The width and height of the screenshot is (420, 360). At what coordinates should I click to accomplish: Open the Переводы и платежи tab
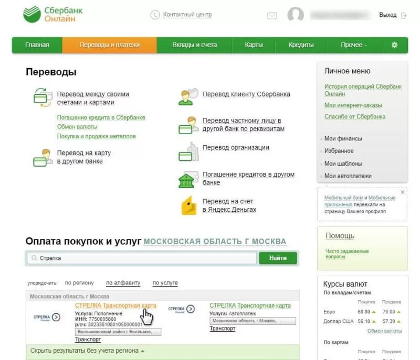coord(109,45)
